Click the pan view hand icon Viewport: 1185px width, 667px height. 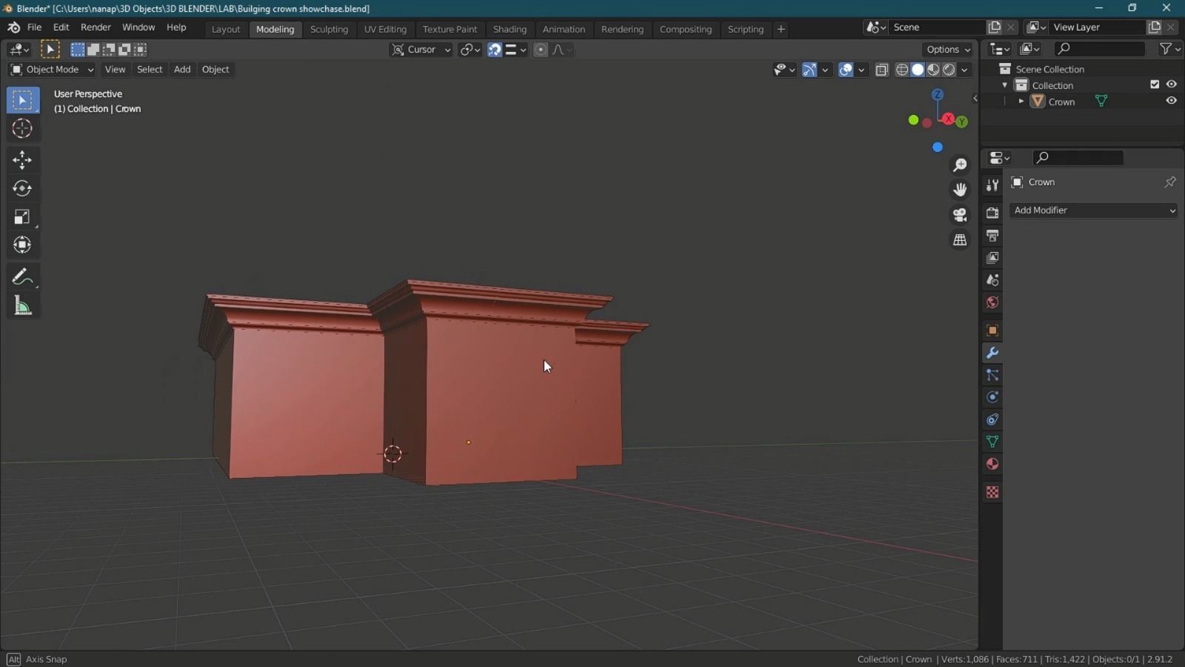[x=960, y=190]
